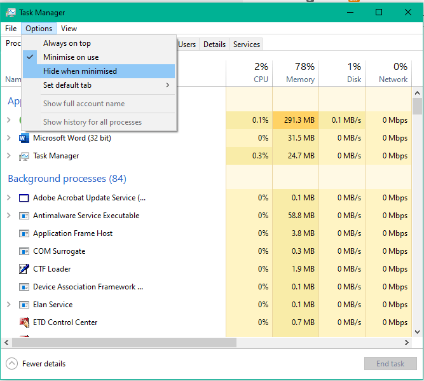Click the Fewer details arrow icon
This screenshot has width=424, height=381.
point(11,364)
